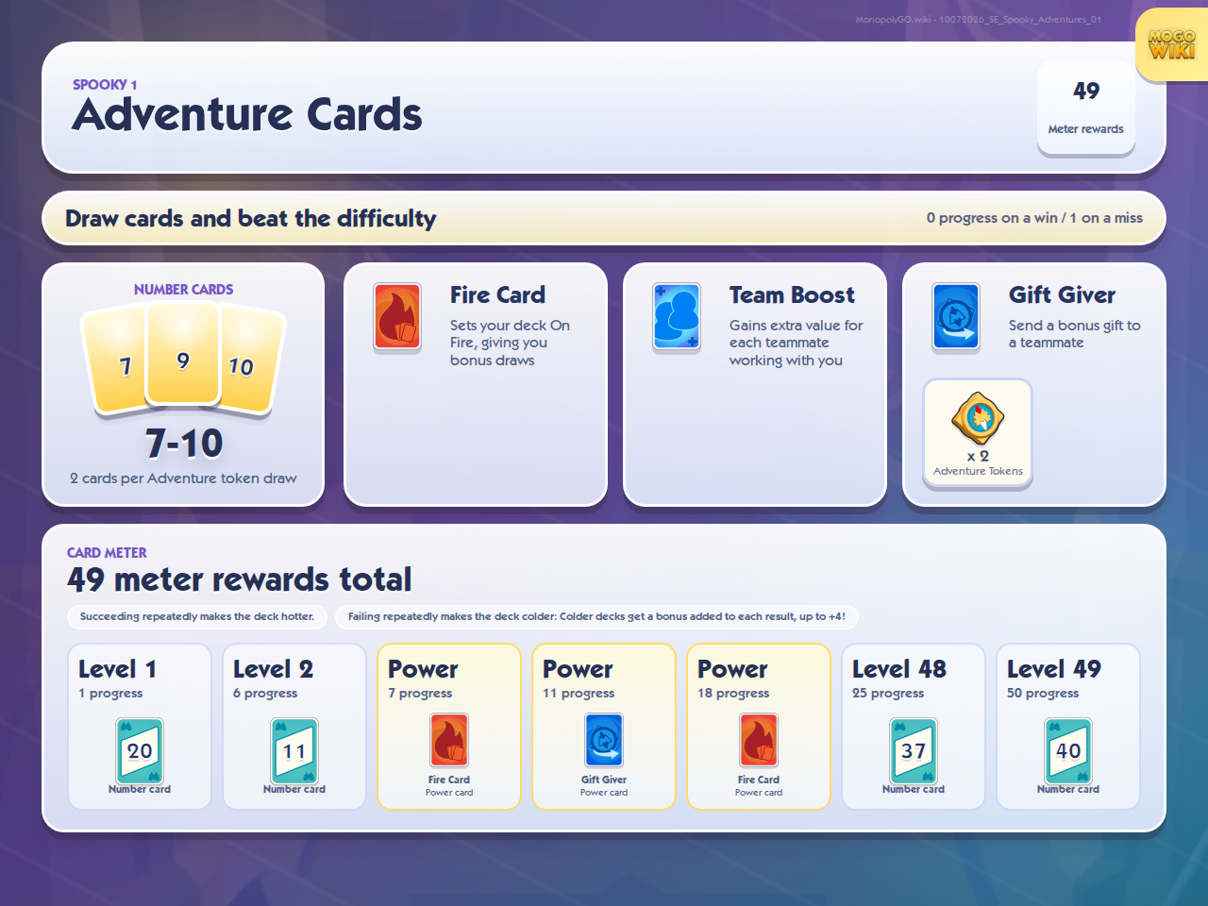Click '49 meter rewards total' heading
The height and width of the screenshot is (906, 1208).
(240, 579)
